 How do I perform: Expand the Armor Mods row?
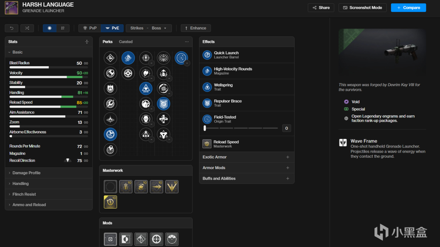(x=247, y=168)
